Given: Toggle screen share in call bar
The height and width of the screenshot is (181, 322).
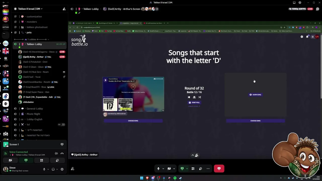Looking at the screenshot, I should point(182,169).
